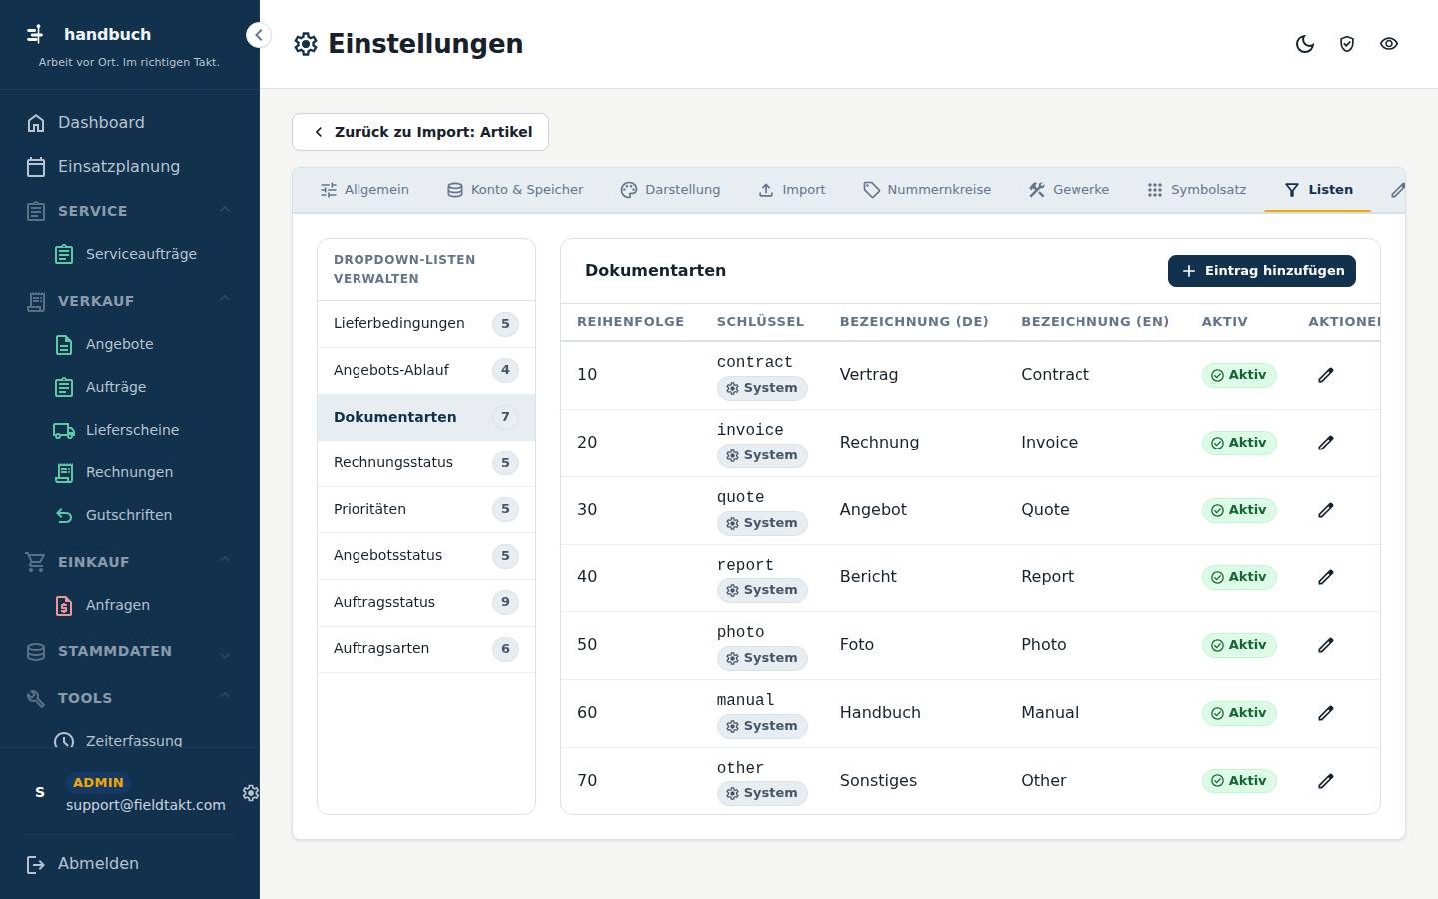Go to the Gewerke settings tab
The image size is (1438, 899).
coord(1069,190)
